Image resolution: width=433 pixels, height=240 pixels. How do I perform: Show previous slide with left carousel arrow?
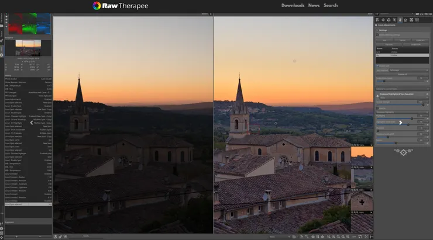click(31, 123)
